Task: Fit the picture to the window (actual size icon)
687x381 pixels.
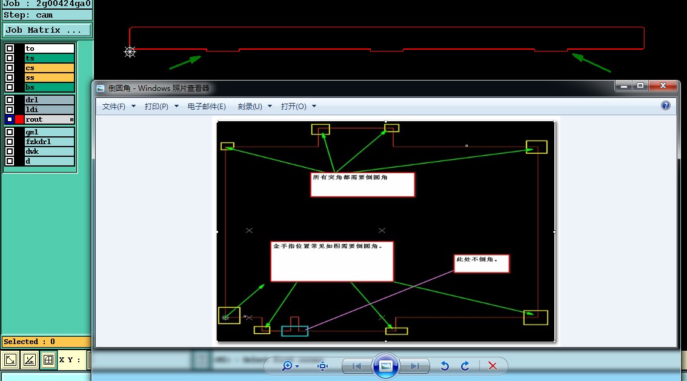Action: click(x=322, y=366)
